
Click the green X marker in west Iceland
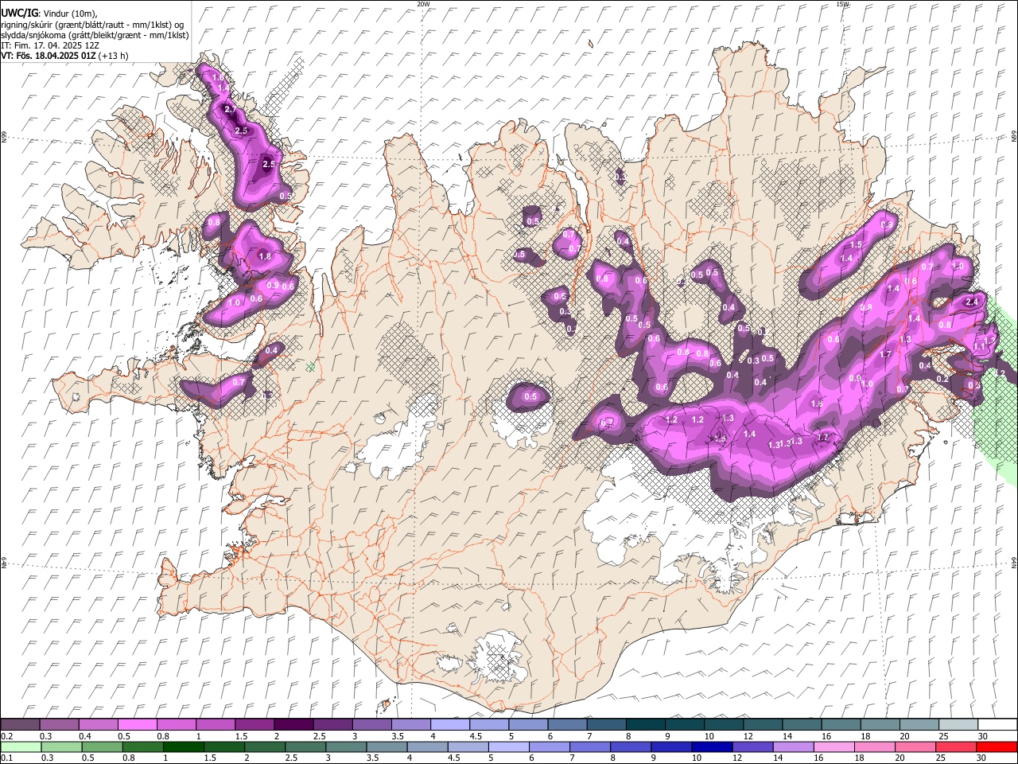point(310,367)
